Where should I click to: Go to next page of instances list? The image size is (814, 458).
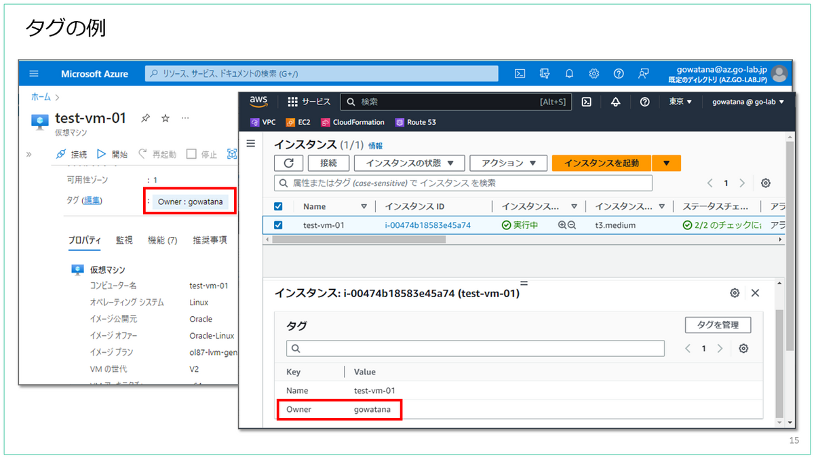[x=742, y=183]
